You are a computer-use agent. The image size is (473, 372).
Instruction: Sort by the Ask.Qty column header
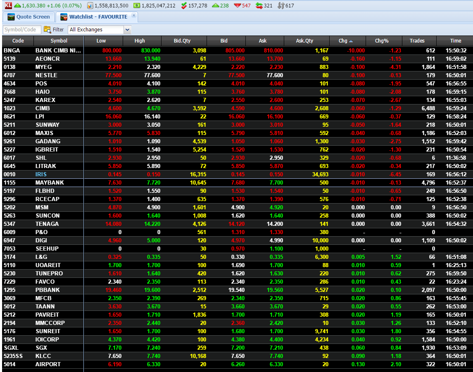point(307,41)
